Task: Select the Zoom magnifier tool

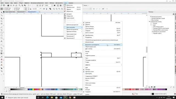Action: pyautogui.click(x=1, y=21)
